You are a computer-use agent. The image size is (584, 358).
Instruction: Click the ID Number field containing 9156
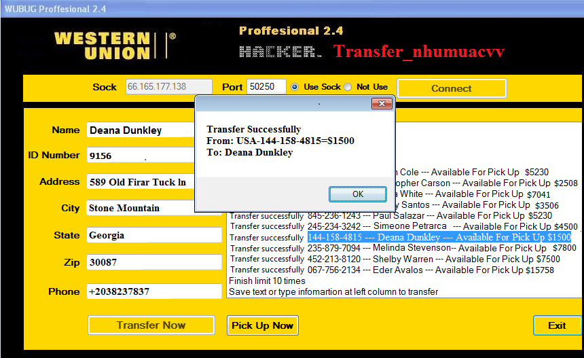[x=141, y=156]
